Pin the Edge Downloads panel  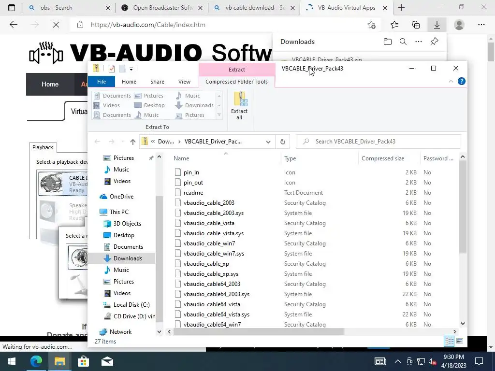(x=435, y=42)
